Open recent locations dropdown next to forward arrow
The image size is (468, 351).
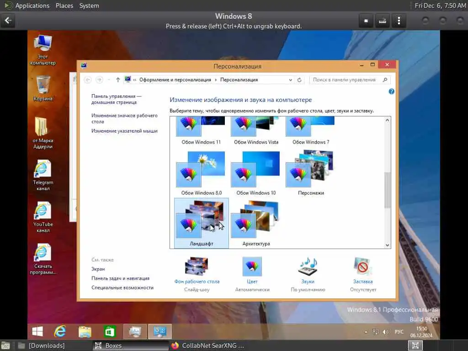pyautogui.click(x=109, y=80)
